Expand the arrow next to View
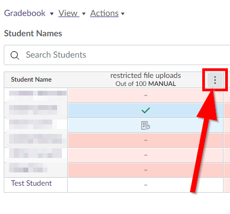The image size is (230, 214). pos(84,14)
